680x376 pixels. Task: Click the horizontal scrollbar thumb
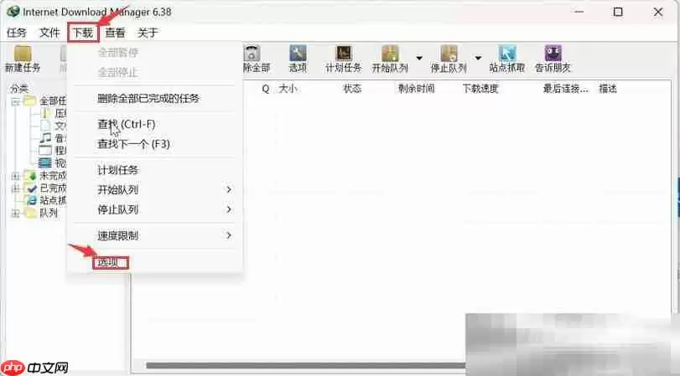pyautogui.click(x=305, y=366)
